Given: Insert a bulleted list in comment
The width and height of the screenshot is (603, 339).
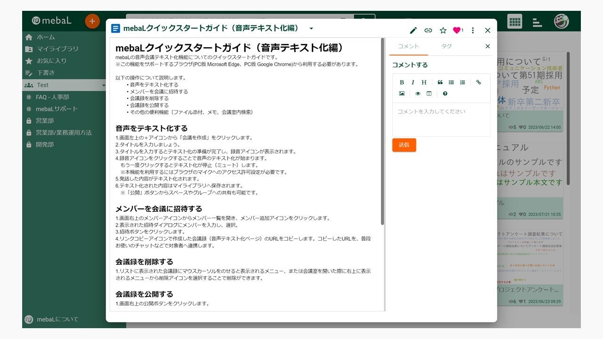Looking at the screenshot, I should click(451, 82).
